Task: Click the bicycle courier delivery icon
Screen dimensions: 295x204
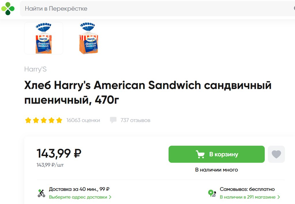Action: click(41, 193)
